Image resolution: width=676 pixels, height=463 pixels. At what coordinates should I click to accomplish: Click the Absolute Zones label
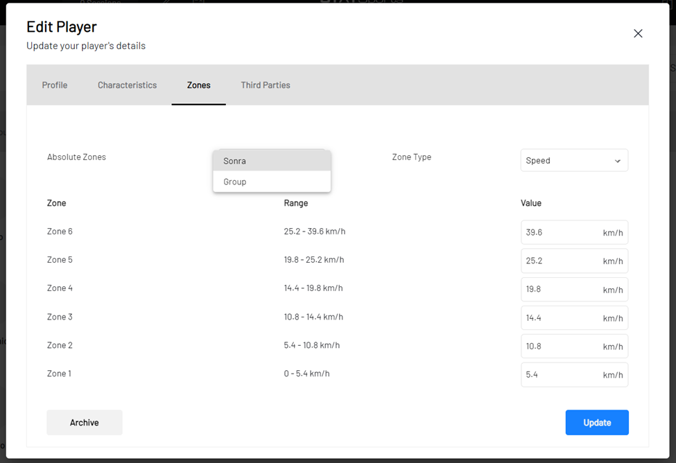(76, 157)
